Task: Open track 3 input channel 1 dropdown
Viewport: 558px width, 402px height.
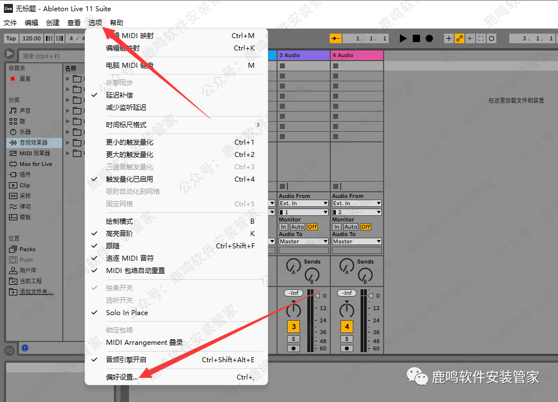Action: coord(303,212)
